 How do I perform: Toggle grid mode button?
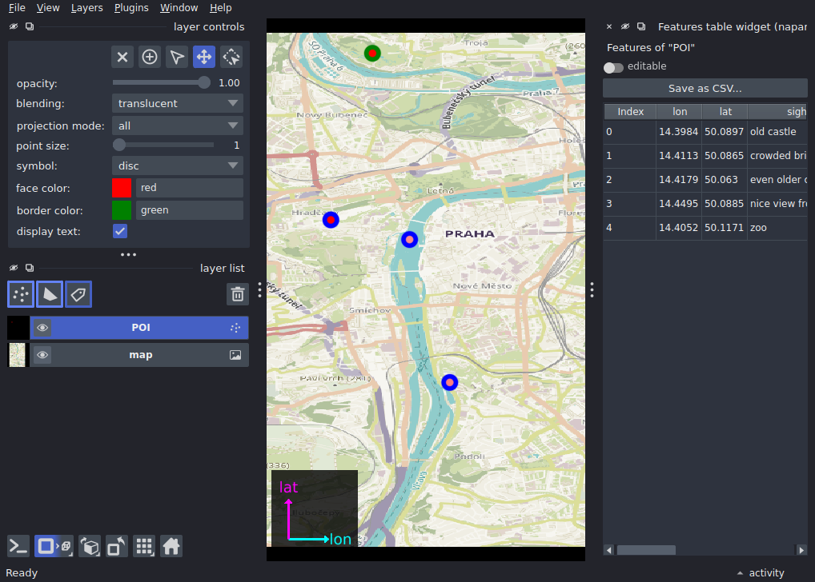coord(144,546)
